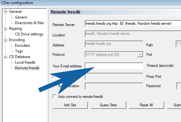This screenshot has width=181, height=122.
Task: Select Remote freedb in the tree
Action: 27,68
